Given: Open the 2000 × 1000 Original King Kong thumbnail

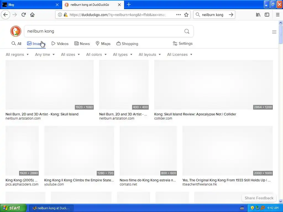Looking at the screenshot, I should pyautogui.click(x=227, y=151).
